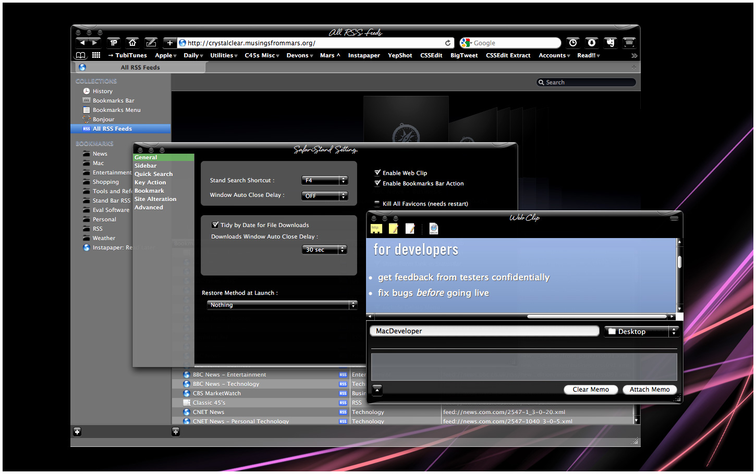The width and height of the screenshot is (756, 474).
Task: Click the add collection plus under the sidebar
Action: click(77, 431)
